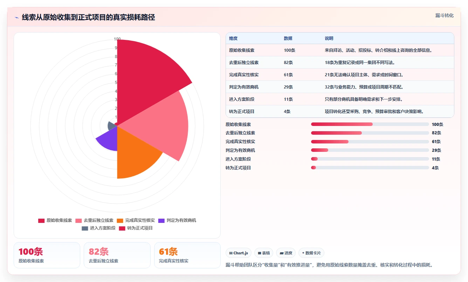Viewport: 468px width, 282px height.
Task: Toggle the 转为正式项目 legend entry under the chart
Action: coord(136,228)
